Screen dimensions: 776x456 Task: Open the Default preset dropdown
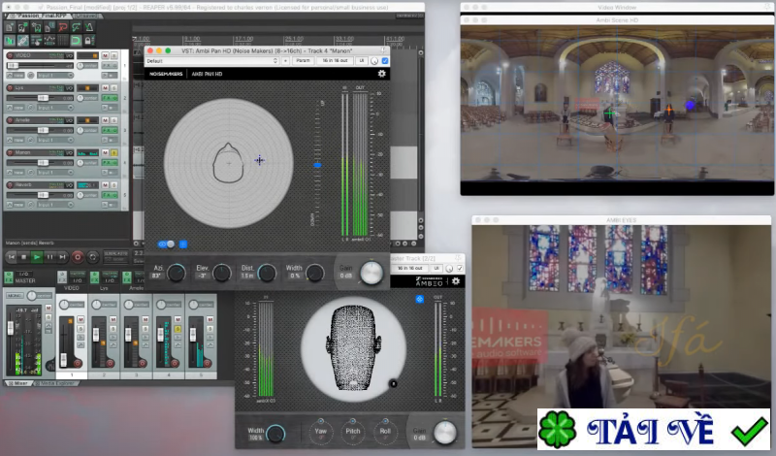pos(210,60)
